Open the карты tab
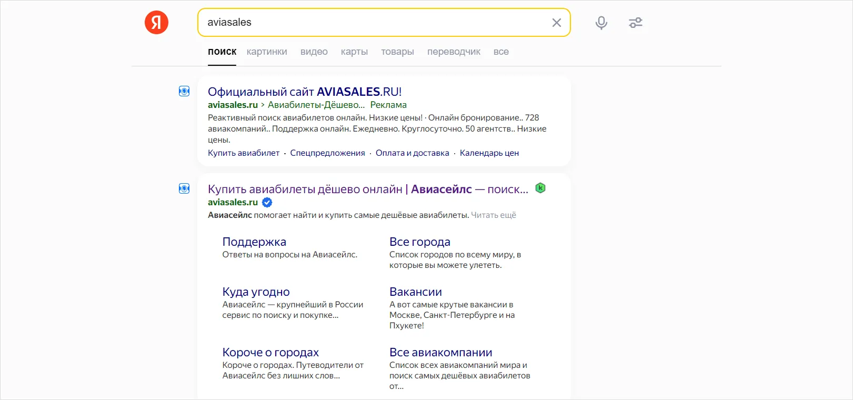 (354, 52)
